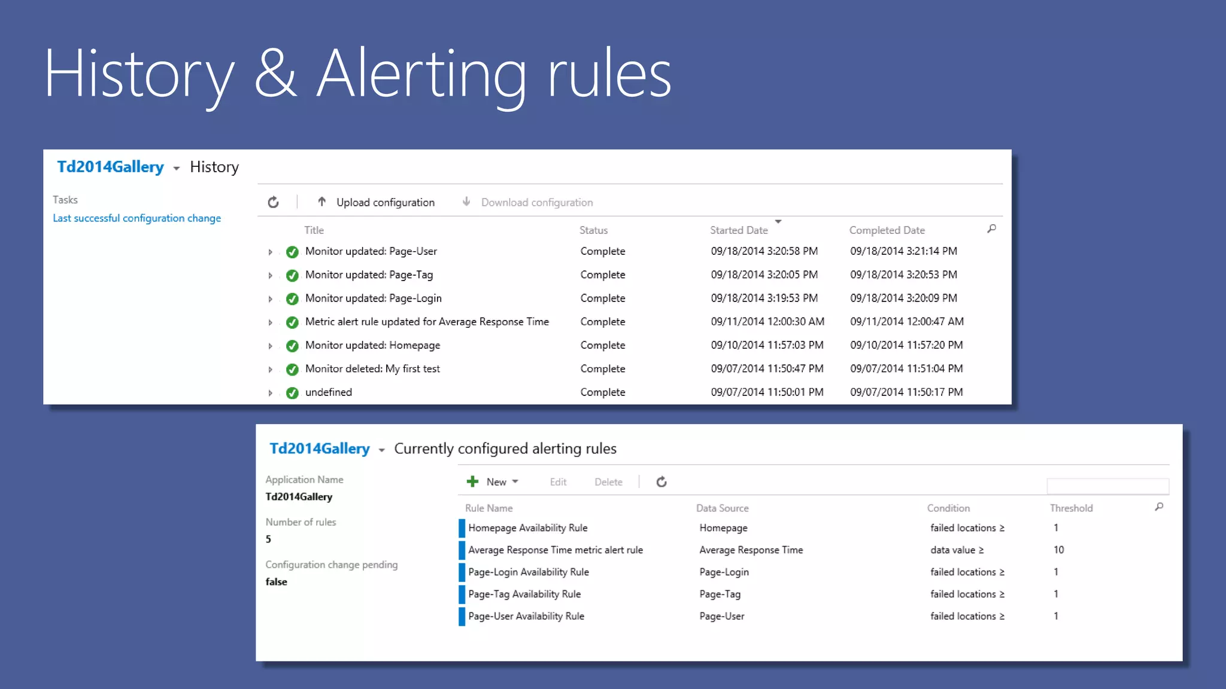Select blue marker of Page-User Availability Rule
This screenshot has height=689, width=1226.
pyautogui.click(x=462, y=617)
